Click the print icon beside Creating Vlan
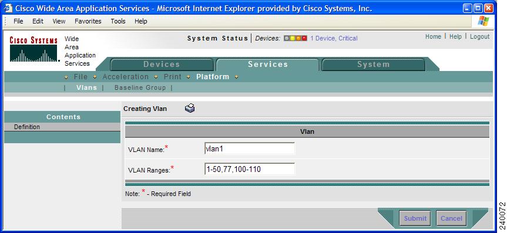Viewport: 507px width, 233px height. pyautogui.click(x=190, y=108)
